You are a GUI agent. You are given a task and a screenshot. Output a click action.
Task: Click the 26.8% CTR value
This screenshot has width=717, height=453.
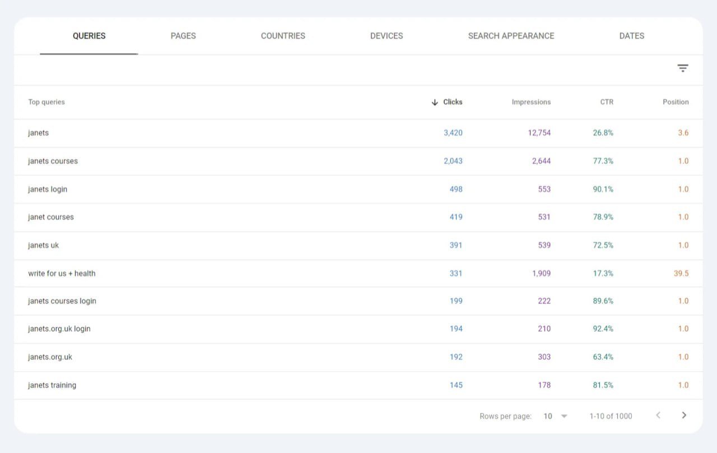point(603,133)
